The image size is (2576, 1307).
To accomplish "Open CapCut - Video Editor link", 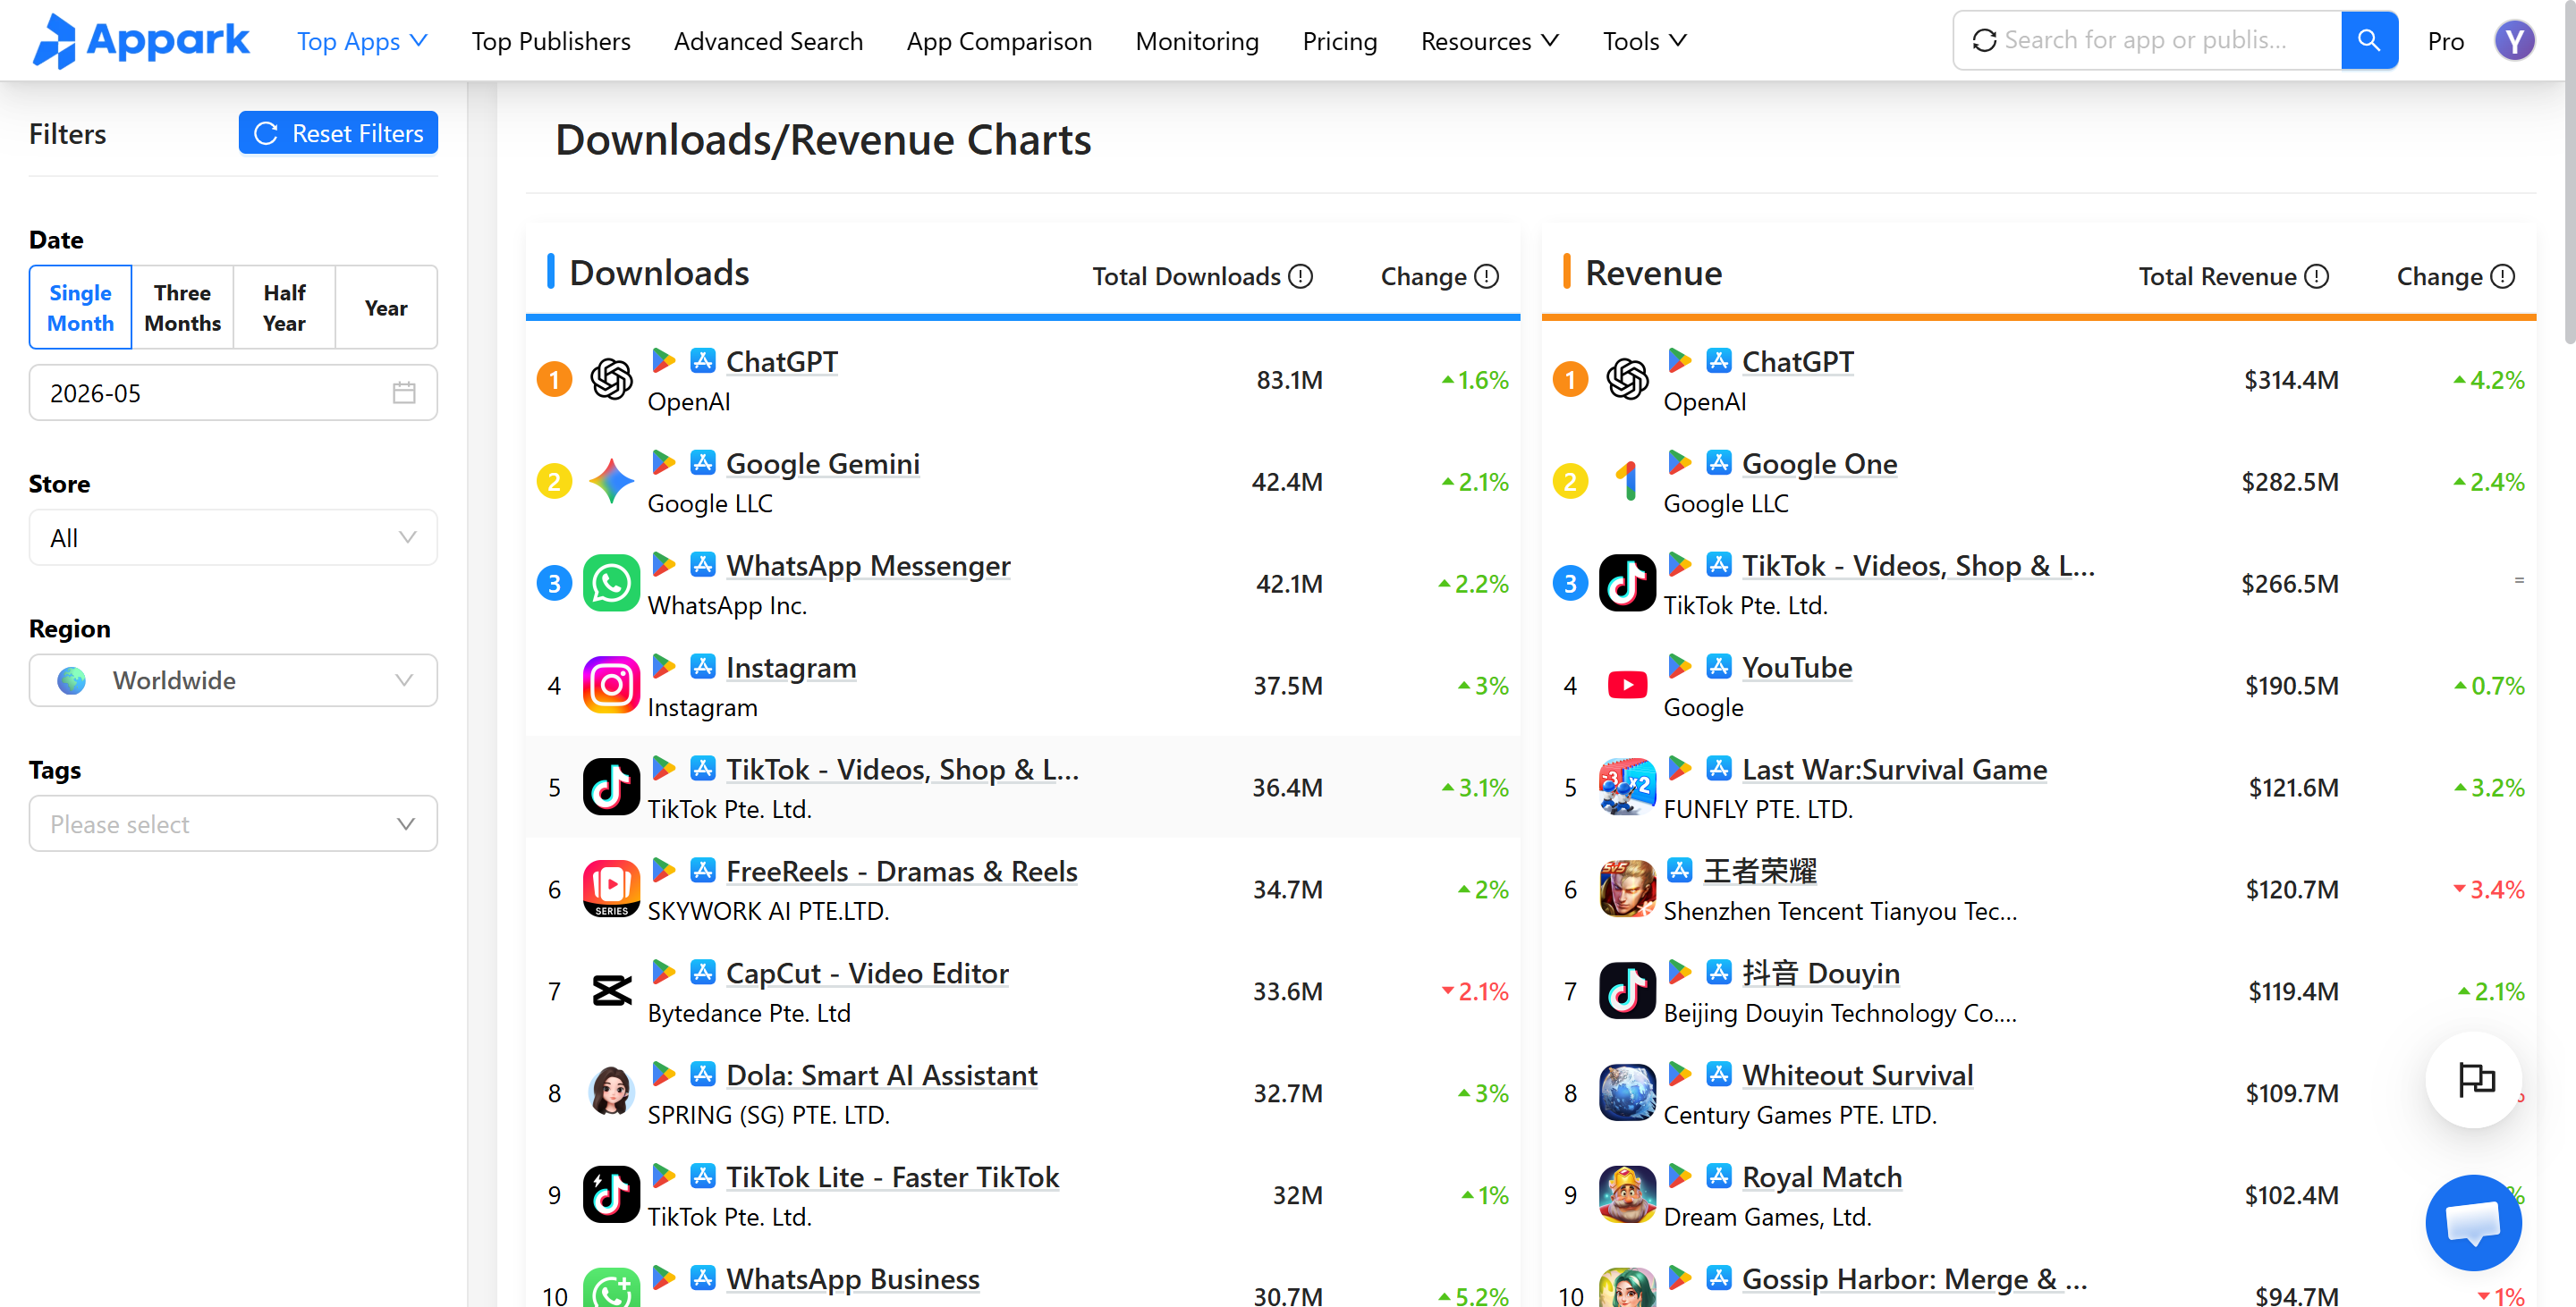I will tap(866, 973).
